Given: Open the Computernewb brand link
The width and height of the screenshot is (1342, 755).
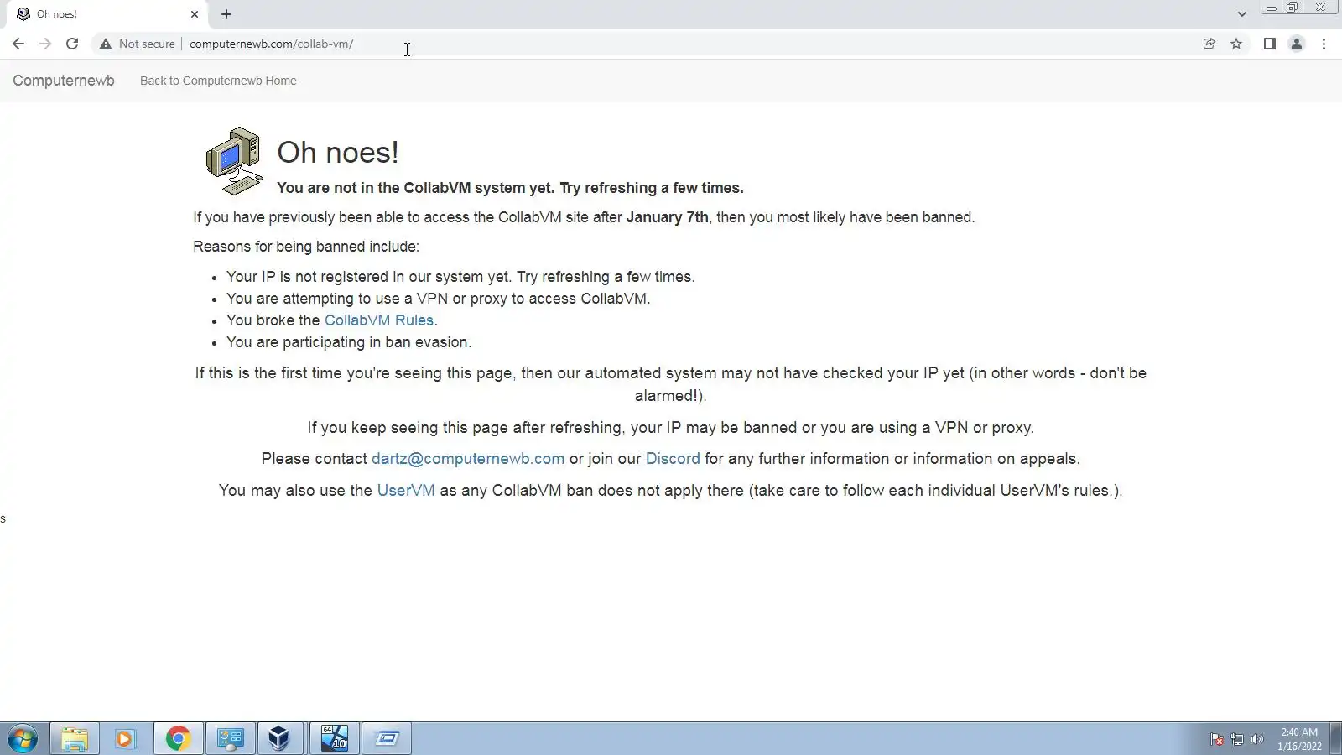Looking at the screenshot, I should coord(64,81).
